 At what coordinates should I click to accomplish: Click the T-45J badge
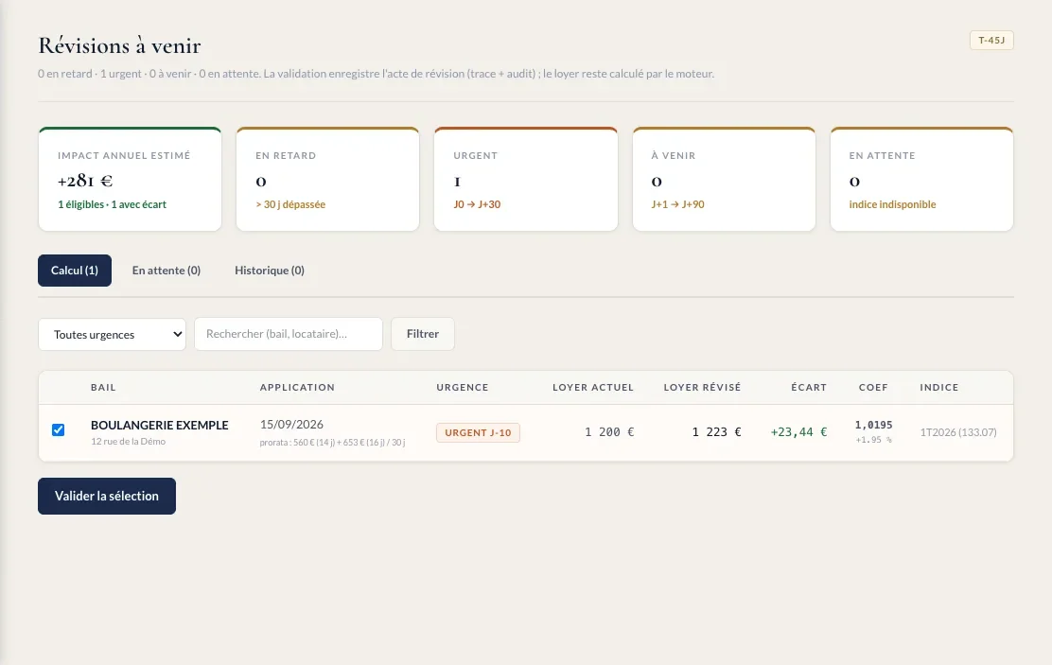[991, 41]
